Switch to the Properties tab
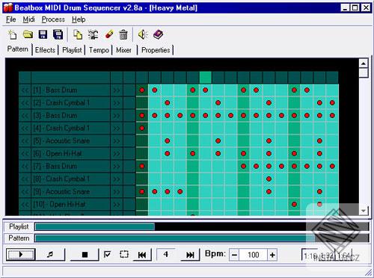This screenshot has height=278, width=374. (x=156, y=50)
